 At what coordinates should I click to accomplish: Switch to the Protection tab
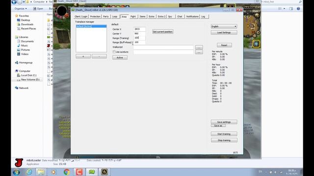tap(95, 17)
